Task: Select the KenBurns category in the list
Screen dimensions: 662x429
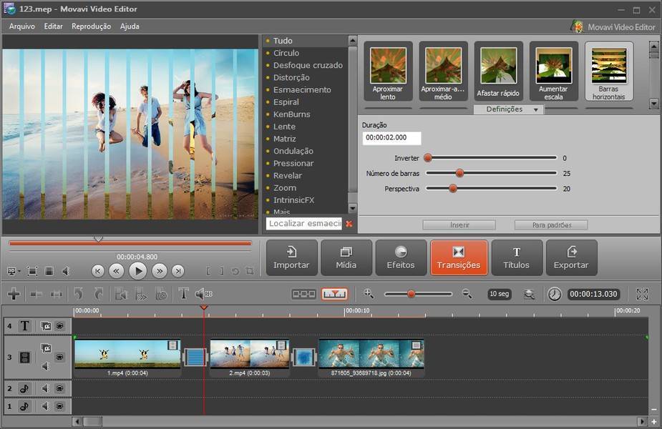Action: (x=291, y=114)
